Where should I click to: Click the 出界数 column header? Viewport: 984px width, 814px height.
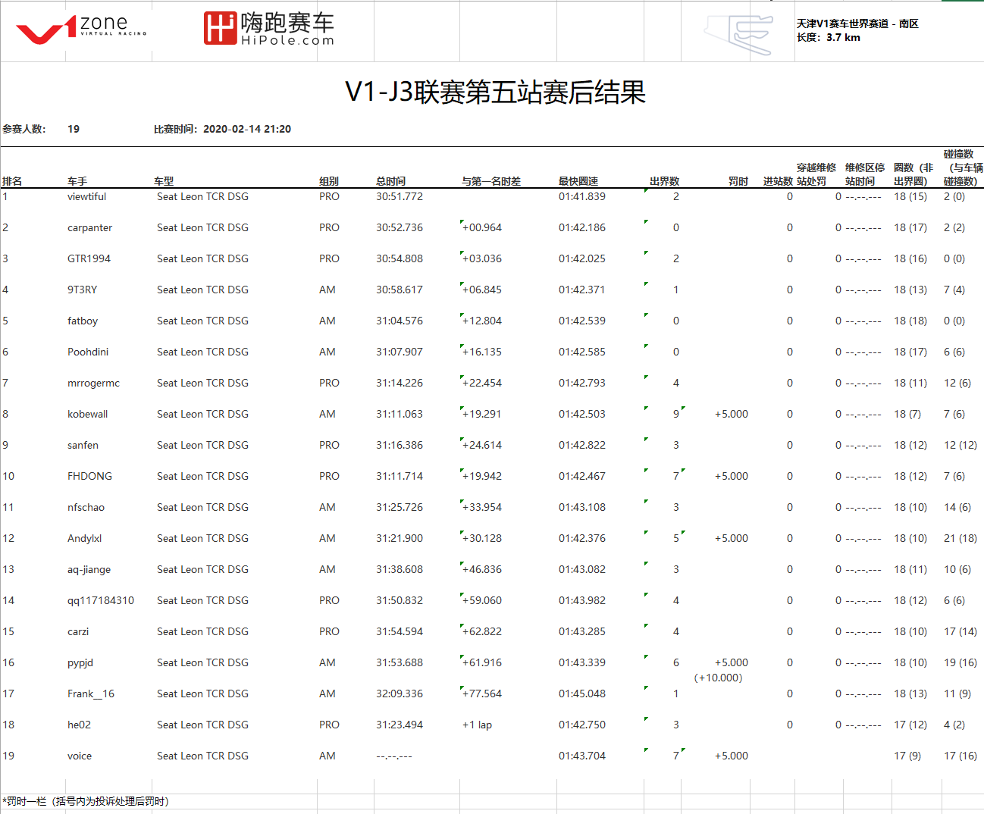[x=664, y=181]
